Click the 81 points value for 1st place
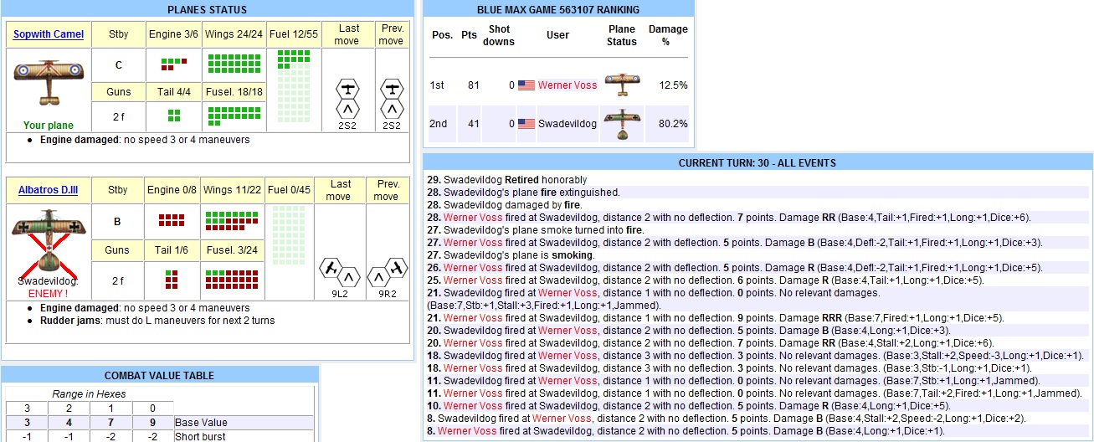The height and width of the screenshot is (442, 1094). 472,85
